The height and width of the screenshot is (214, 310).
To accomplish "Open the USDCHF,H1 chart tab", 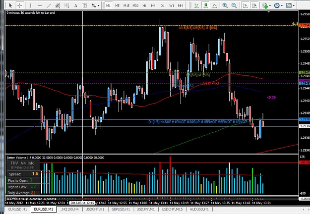I will [95, 209].
